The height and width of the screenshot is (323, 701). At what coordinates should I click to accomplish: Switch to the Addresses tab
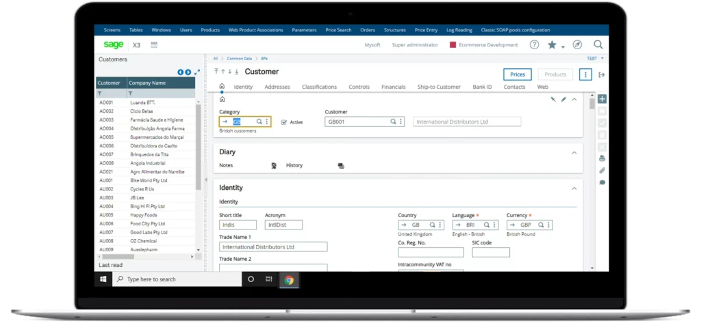[277, 87]
